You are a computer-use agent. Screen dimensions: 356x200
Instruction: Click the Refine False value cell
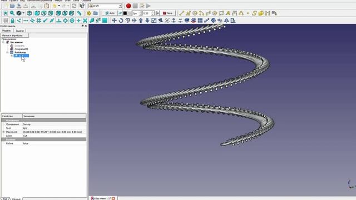coord(55,143)
